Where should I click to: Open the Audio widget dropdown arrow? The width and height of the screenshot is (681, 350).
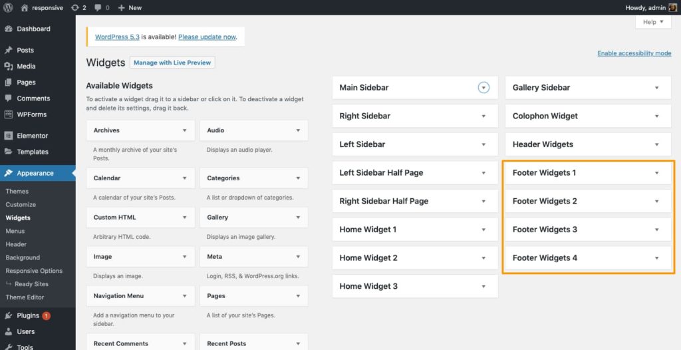(x=298, y=130)
